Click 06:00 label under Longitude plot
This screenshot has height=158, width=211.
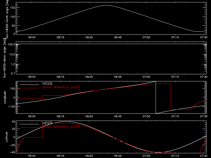32,116
